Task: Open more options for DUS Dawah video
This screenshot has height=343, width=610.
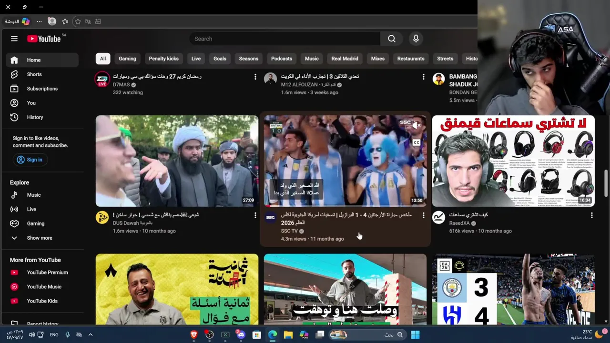Action: pyautogui.click(x=255, y=215)
